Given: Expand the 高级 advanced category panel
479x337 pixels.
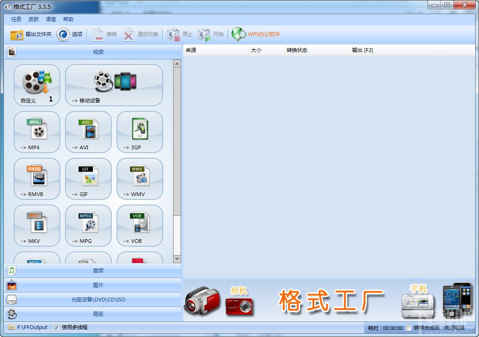Looking at the screenshot, I should (x=93, y=314).
